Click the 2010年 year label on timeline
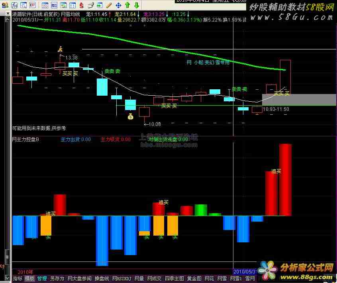The height and width of the screenshot is (283, 337). (x=25, y=272)
